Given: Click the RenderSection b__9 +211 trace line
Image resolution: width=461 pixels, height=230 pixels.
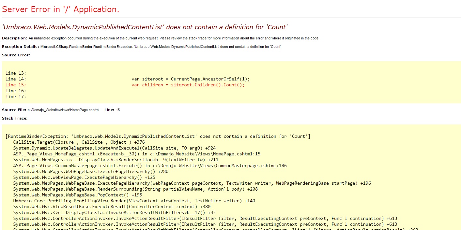Looking at the screenshot, I should coord(116,160).
